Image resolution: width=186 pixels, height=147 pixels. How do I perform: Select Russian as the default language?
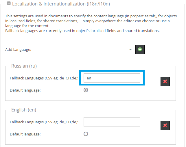86,90
